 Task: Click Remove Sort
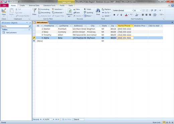coord(45,16)
